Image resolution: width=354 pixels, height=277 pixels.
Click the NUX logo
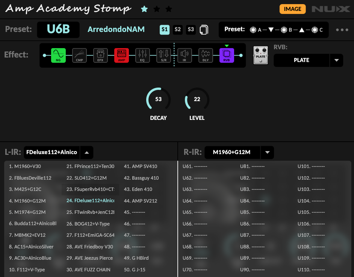pos(331,9)
